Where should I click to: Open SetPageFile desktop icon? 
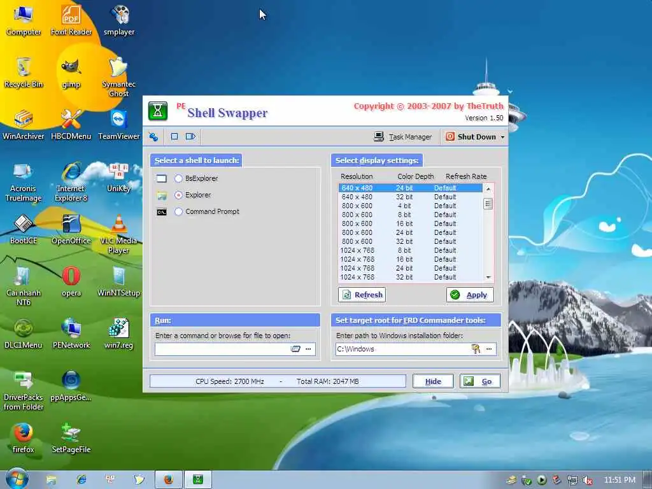pyautogui.click(x=71, y=438)
